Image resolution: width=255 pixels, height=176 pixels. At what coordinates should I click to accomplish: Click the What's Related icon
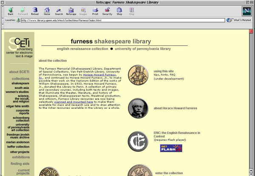tap(229, 20)
